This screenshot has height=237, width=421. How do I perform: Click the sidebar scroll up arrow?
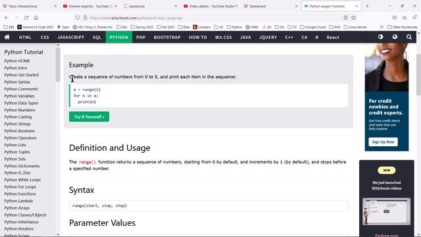(58, 45)
